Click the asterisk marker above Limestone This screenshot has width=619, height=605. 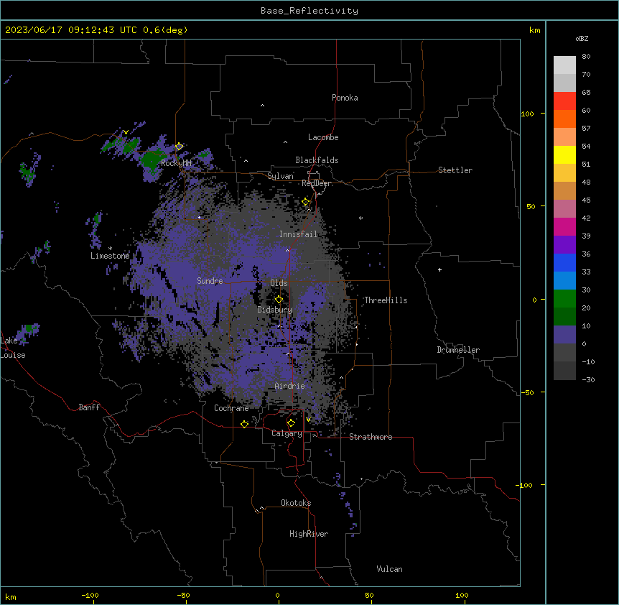click(110, 249)
